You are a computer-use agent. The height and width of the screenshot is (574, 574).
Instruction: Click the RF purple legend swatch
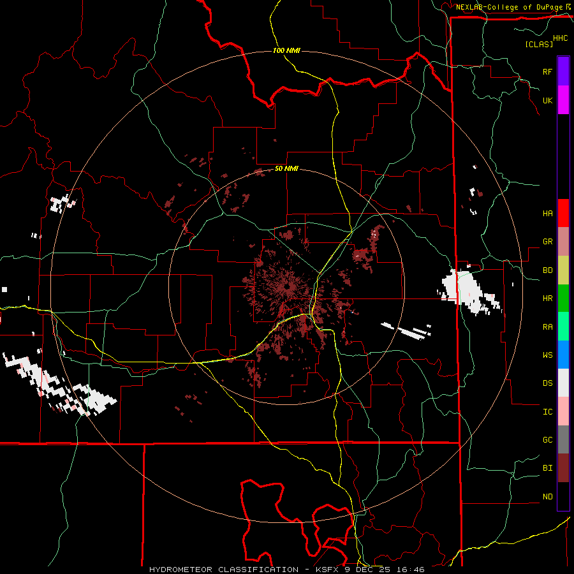pyautogui.click(x=563, y=71)
